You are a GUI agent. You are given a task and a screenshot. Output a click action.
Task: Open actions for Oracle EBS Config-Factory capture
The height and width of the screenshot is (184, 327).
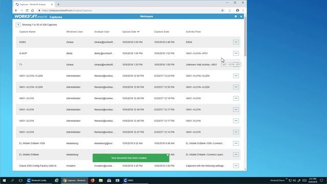tap(236, 166)
